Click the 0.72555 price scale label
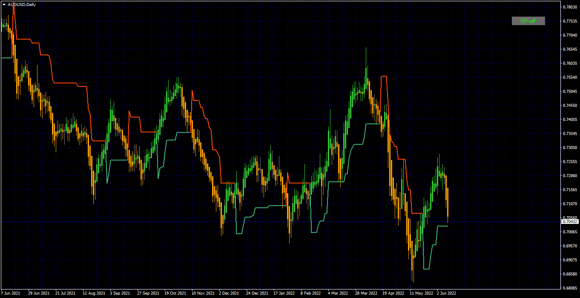Viewport: 580px width, 298px height. click(x=569, y=162)
